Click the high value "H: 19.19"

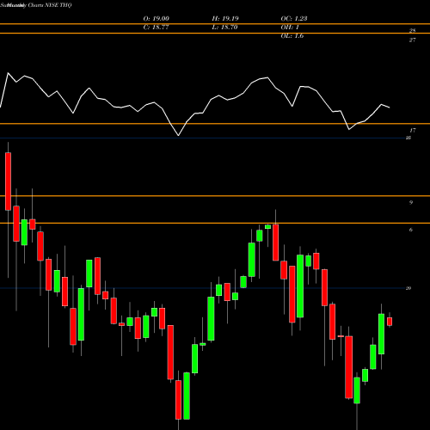pyautogui.click(x=225, y=19)
